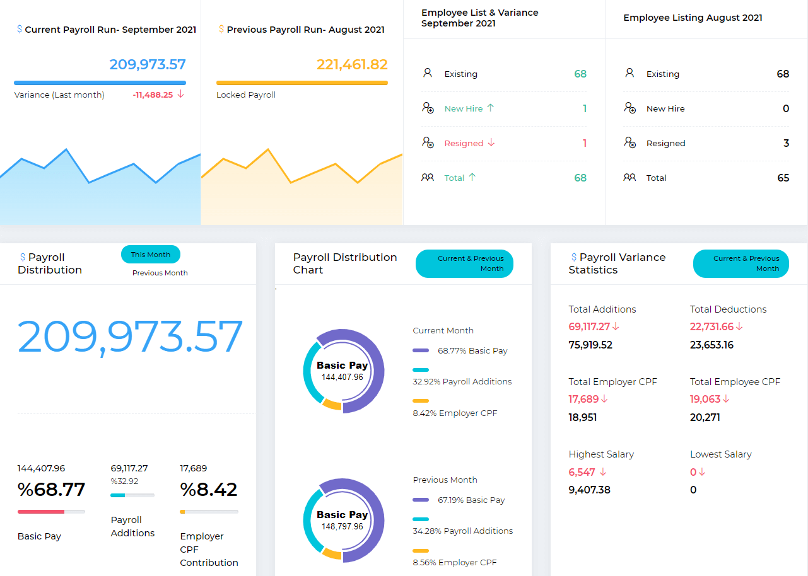The image size is (808, 576).
Task: Click the dollar icon beside Current Payroll Run
Action: 20,29
